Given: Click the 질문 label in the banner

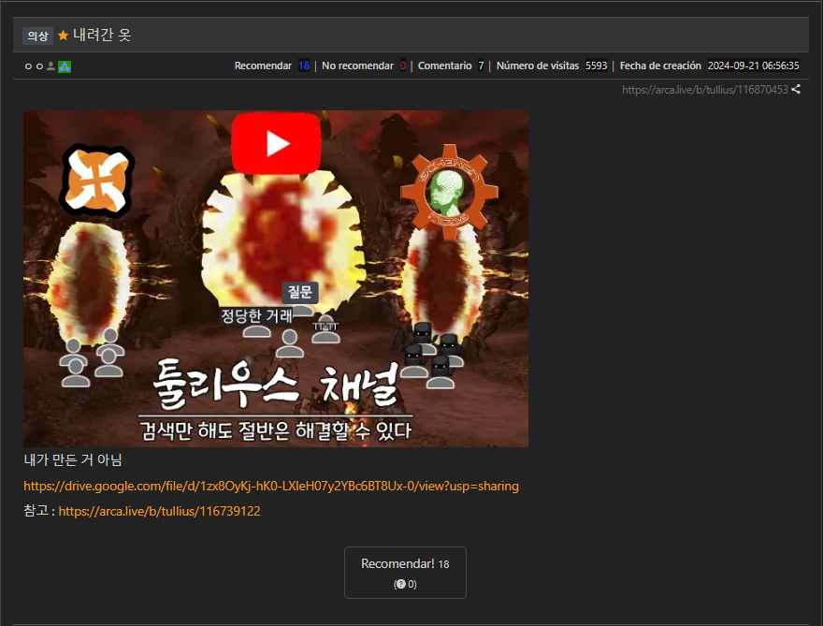Looking at the screenshot, I should 300,292.
